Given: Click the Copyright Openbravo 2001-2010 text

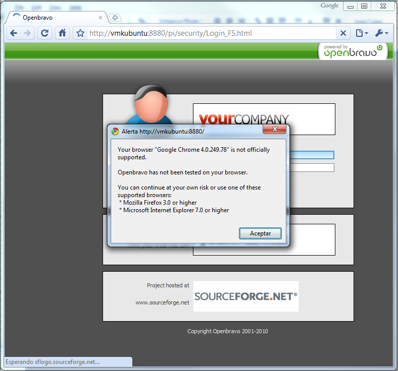Looking at the screenshot, I should click(x=228, y=331).
